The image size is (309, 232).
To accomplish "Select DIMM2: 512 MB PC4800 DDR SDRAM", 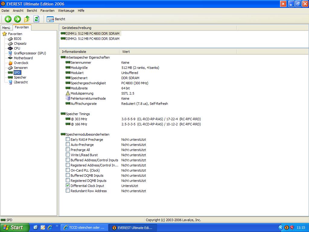I will [90, 39].
